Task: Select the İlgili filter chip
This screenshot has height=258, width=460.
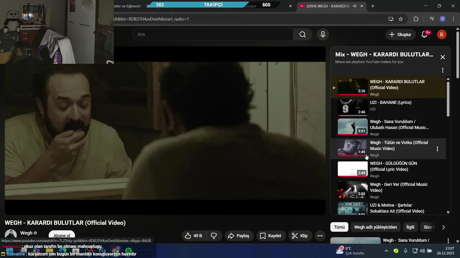Action: point(410,227)
